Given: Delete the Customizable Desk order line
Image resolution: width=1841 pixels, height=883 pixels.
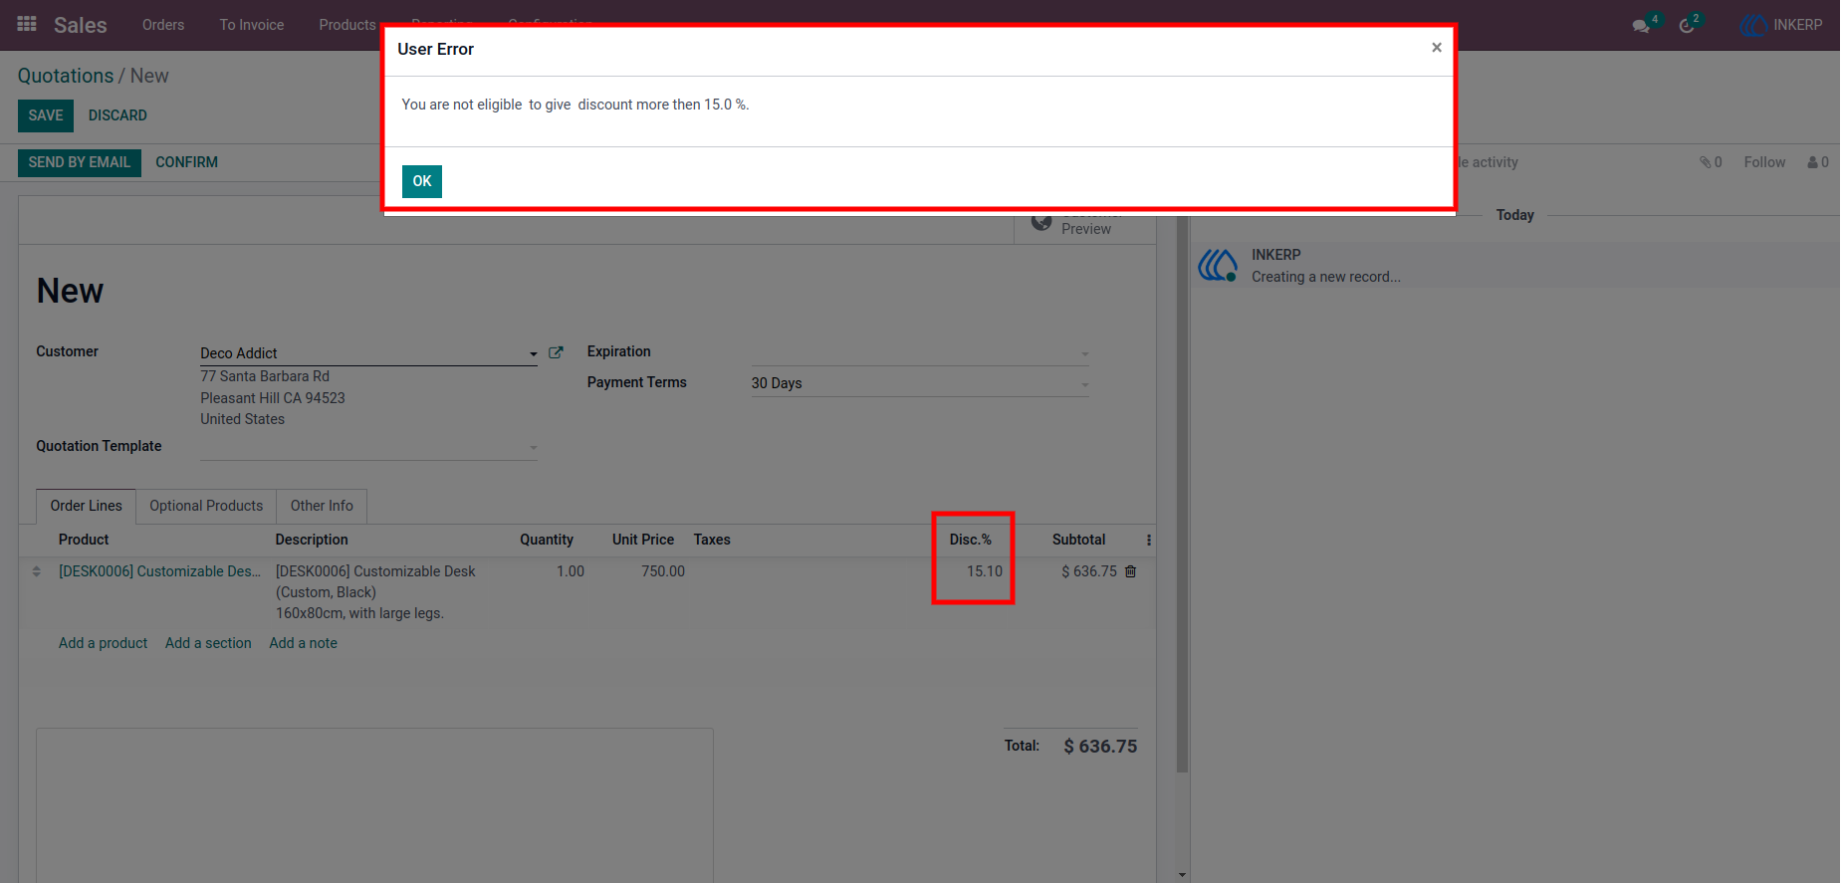Looking at the screenshot, I should point(1130,571).
